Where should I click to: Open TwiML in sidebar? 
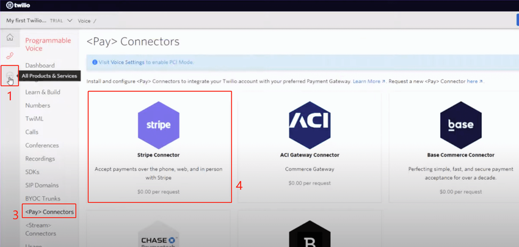click(34, 119)
